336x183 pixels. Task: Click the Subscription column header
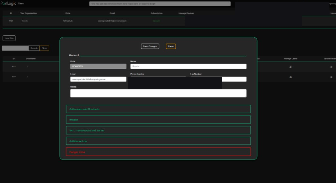157,13
